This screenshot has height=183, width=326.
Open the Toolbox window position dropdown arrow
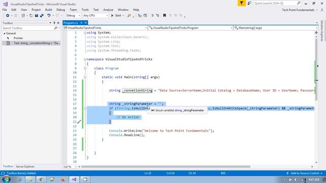coord(50,23)
